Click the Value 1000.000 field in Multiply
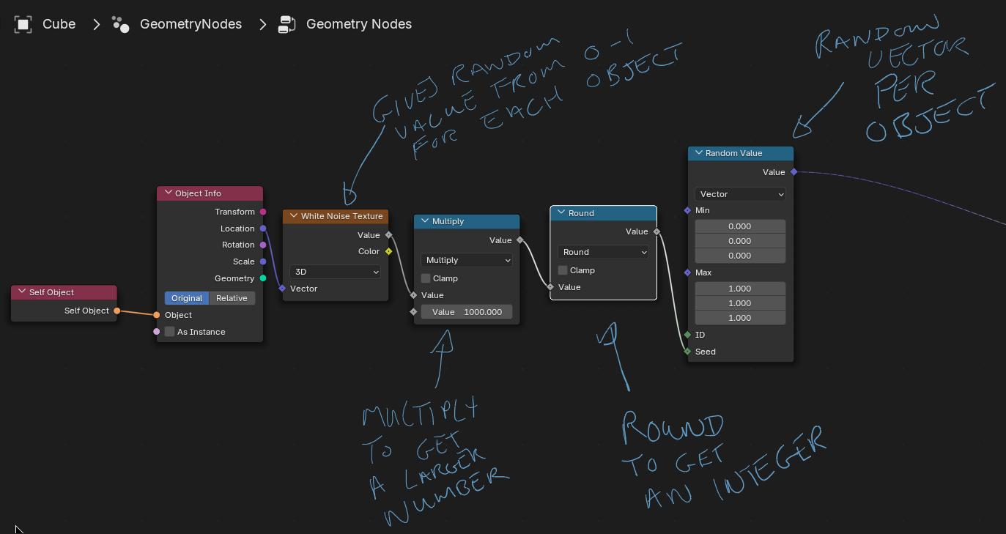This screenshot has height=534, width=1006. (x=467, y=312)
